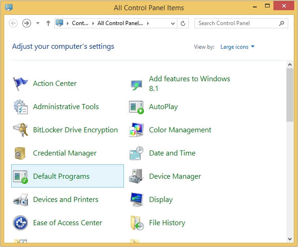Go up one level with the Up arrow
298x247 pixels.
(x=48, y=23)
